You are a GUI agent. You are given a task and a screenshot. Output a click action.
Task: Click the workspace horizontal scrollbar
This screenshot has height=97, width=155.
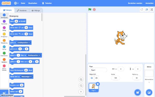pos(74,96)
